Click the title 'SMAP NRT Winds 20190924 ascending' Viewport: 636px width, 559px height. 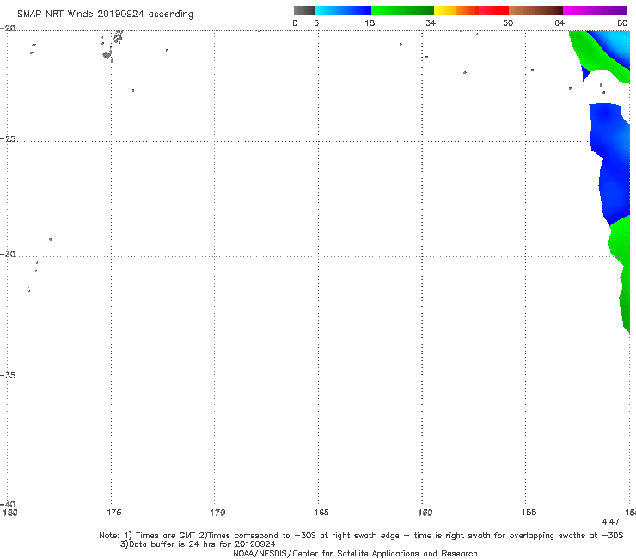[x=105, y=15]
